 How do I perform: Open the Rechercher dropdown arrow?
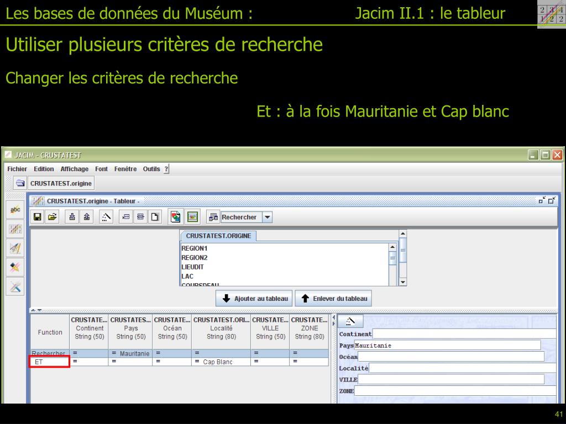click(x=267, y=217)
